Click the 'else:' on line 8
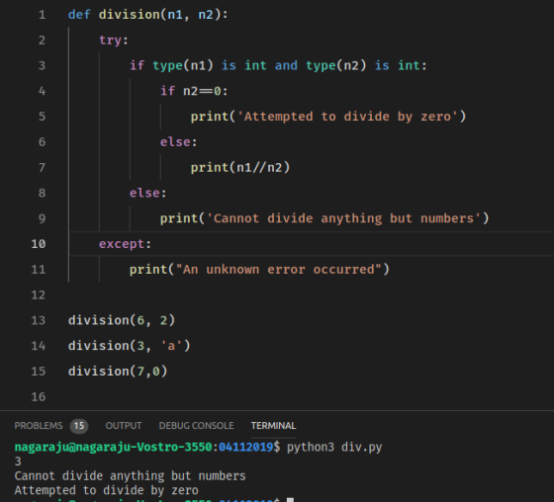The width and height of the screenshot is (554, 502). point(148,193)
